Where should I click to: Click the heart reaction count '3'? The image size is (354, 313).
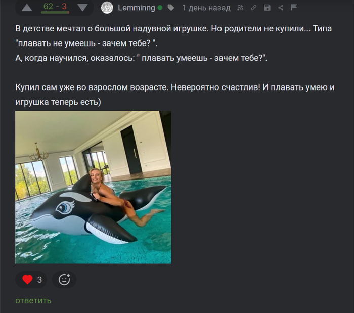point(40,280)
